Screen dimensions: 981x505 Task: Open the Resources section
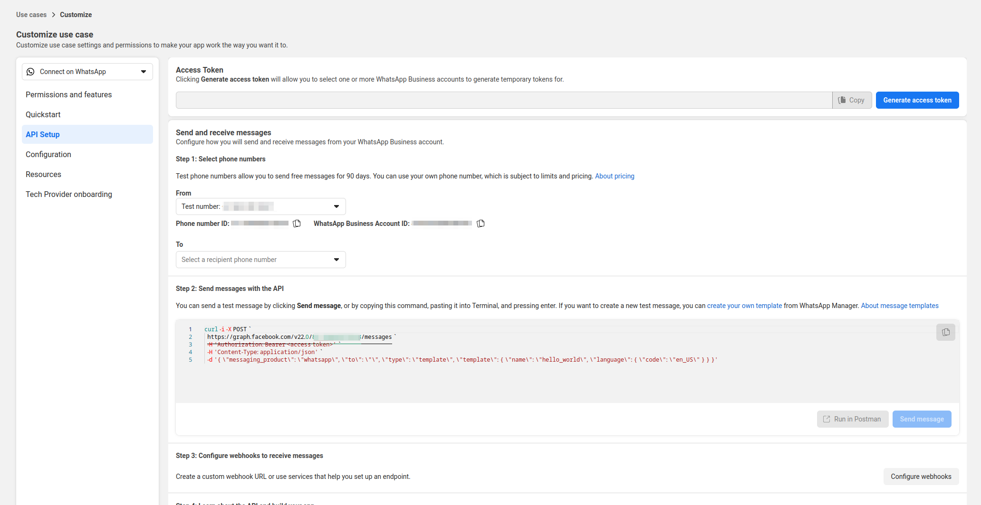click(x=87, y=174)
